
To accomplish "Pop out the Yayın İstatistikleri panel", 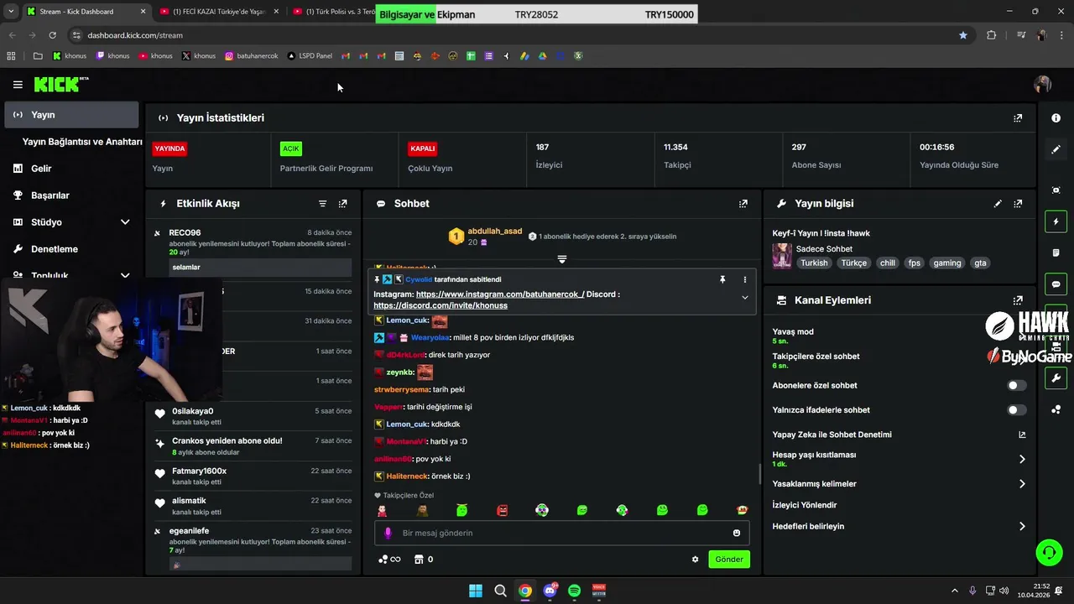I will (x=1018, y=118).
